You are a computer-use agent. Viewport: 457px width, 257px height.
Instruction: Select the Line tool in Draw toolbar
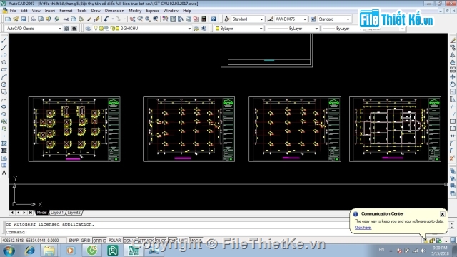pyautogui.click(x=4, y=40)
